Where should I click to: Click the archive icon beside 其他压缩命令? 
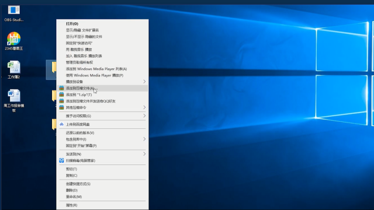[61, 107]
